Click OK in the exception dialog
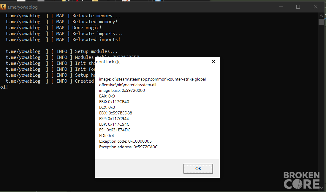This screenshot has height=192, width=326. pyautogui.click(x=198, y=169)
